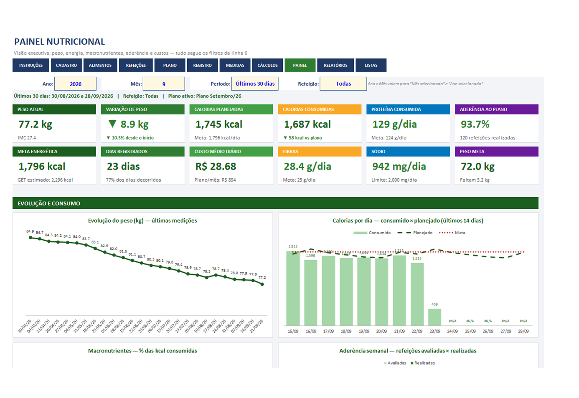The image size is (579, 398).
Task: Select the EVOLUÇÃO E CONSUMO section header
Action: point(275,203)
